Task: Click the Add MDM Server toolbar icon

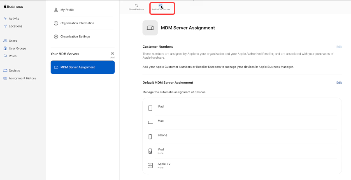Action: 160,6
